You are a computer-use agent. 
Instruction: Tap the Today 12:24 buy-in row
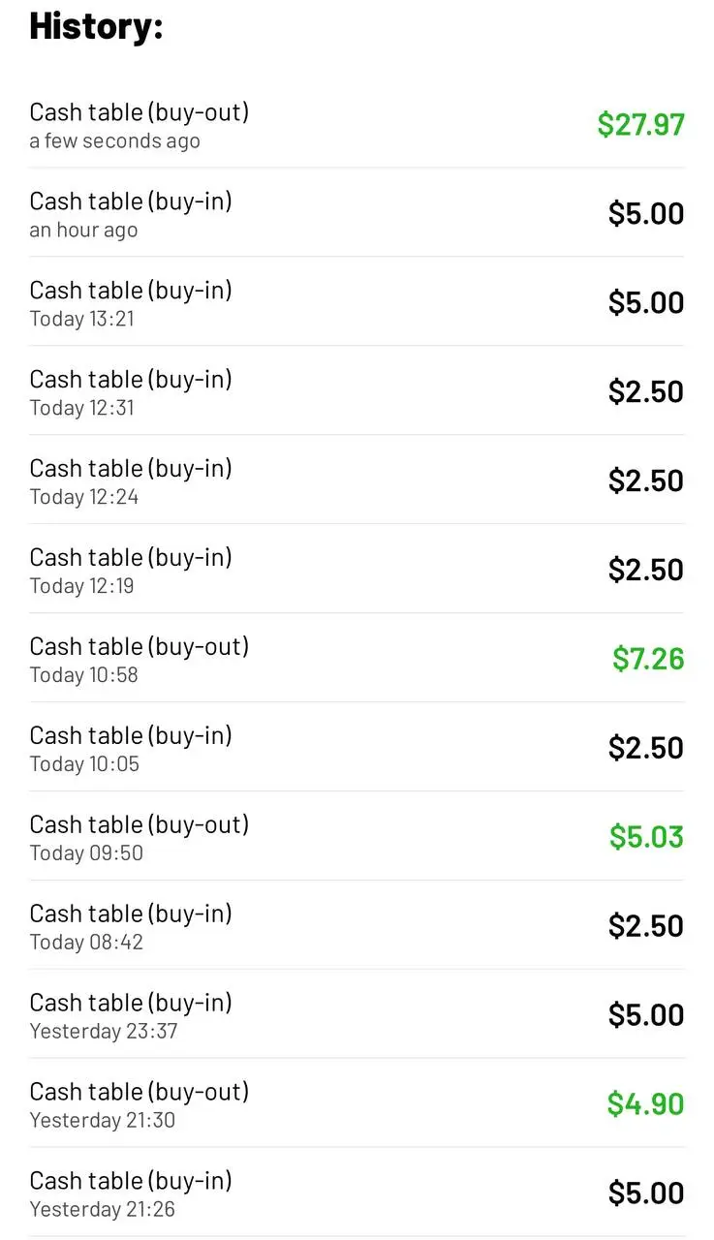tap(357, 480)
